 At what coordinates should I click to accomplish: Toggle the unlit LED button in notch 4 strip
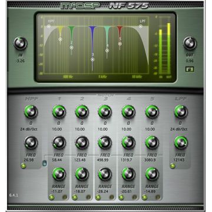[x=135, y=197]
